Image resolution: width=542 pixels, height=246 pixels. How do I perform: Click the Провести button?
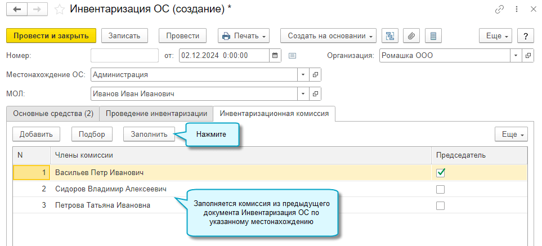tap(182, 35)
